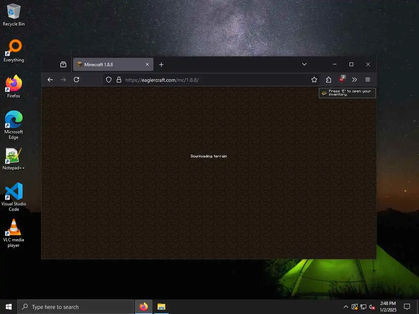Expand more tools overflow chevrons
The image size is (419, 314).
[354, 80]
